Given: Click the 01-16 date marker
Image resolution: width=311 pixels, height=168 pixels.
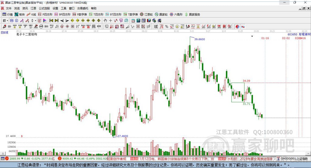Looking at the screenshot, I should [265, 38].
